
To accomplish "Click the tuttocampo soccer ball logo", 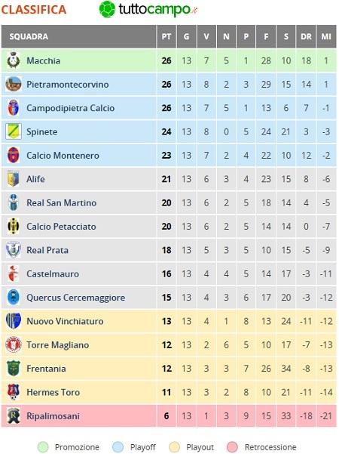I will click(107, 9).
